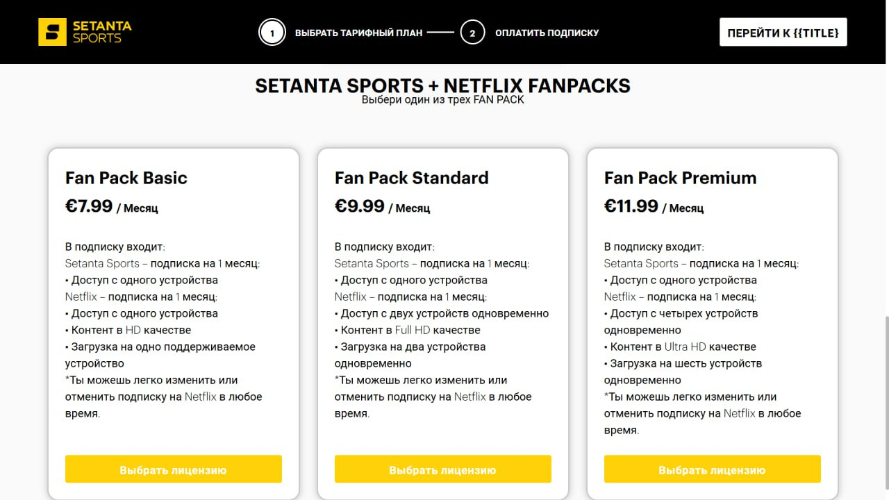Click the €9.99 per month price

382,207
